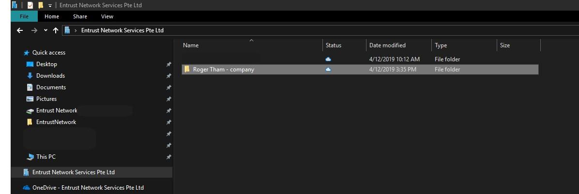The width and height of the screenshot is (579, 194).
Task: Click the pin icon next to EntrustNetwork
Action: [169, 122]
